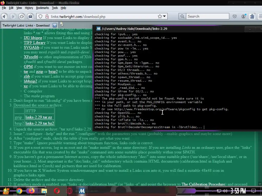This screenshot has width=262, height=196.
Task: Download links-2.29.tar.gz
Action: point(39,117)
